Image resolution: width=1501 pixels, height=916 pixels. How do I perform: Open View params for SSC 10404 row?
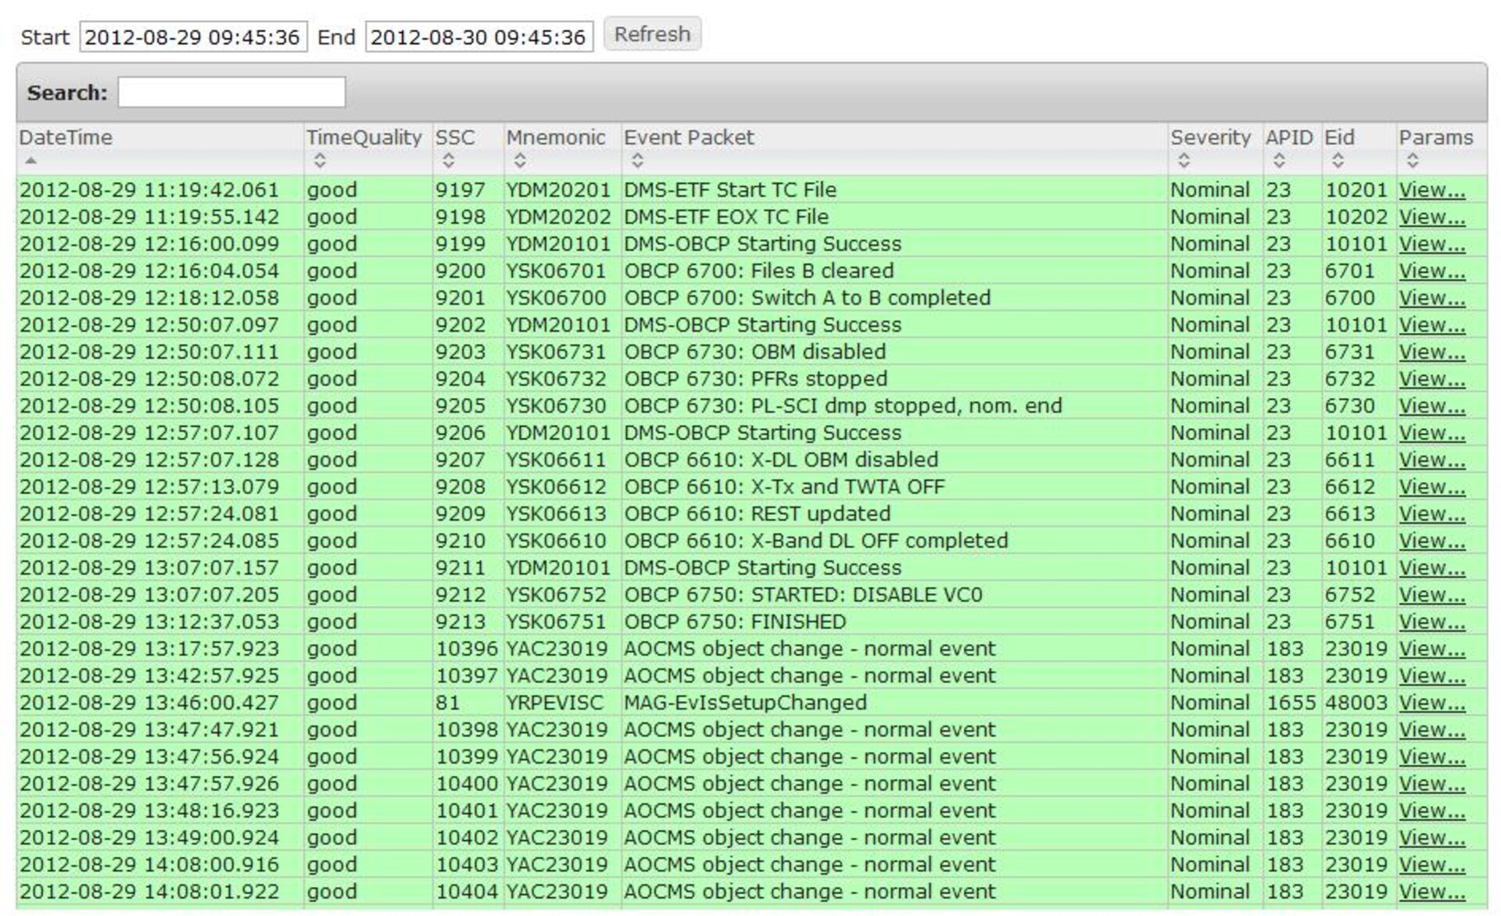pos(1431,891)
